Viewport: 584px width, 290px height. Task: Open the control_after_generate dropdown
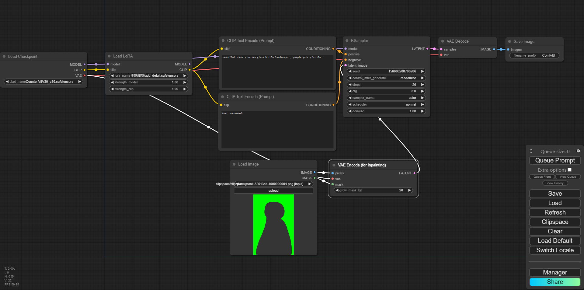[386, 78]
